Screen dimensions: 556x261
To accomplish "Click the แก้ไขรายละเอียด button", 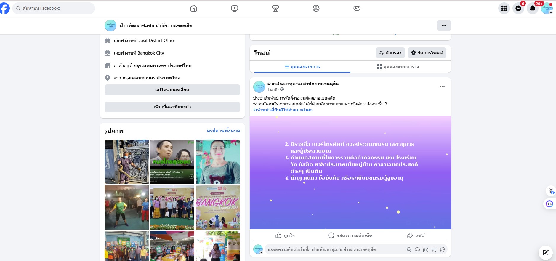I will tap(172, 90).
